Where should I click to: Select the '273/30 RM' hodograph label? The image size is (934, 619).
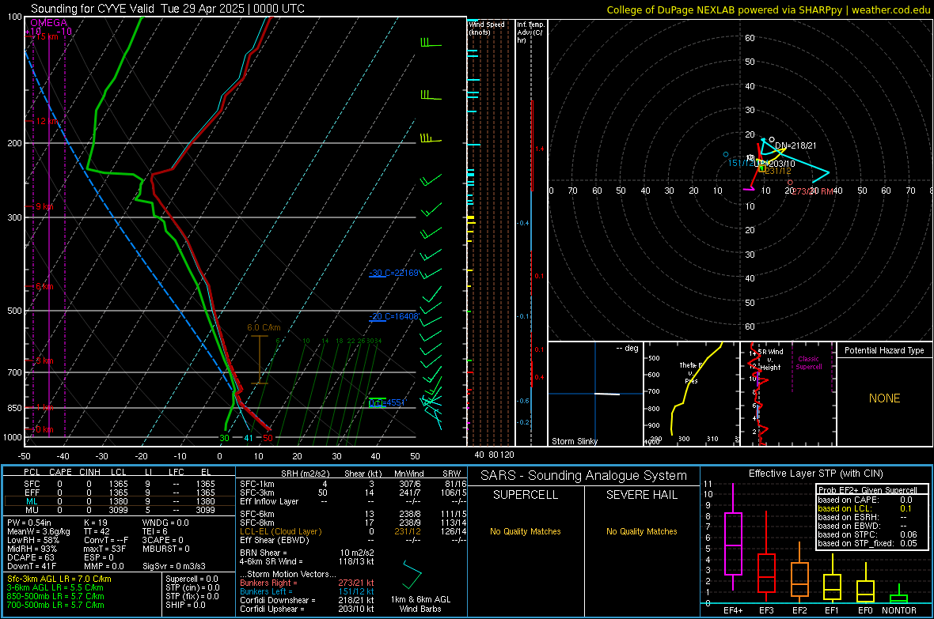813,191
